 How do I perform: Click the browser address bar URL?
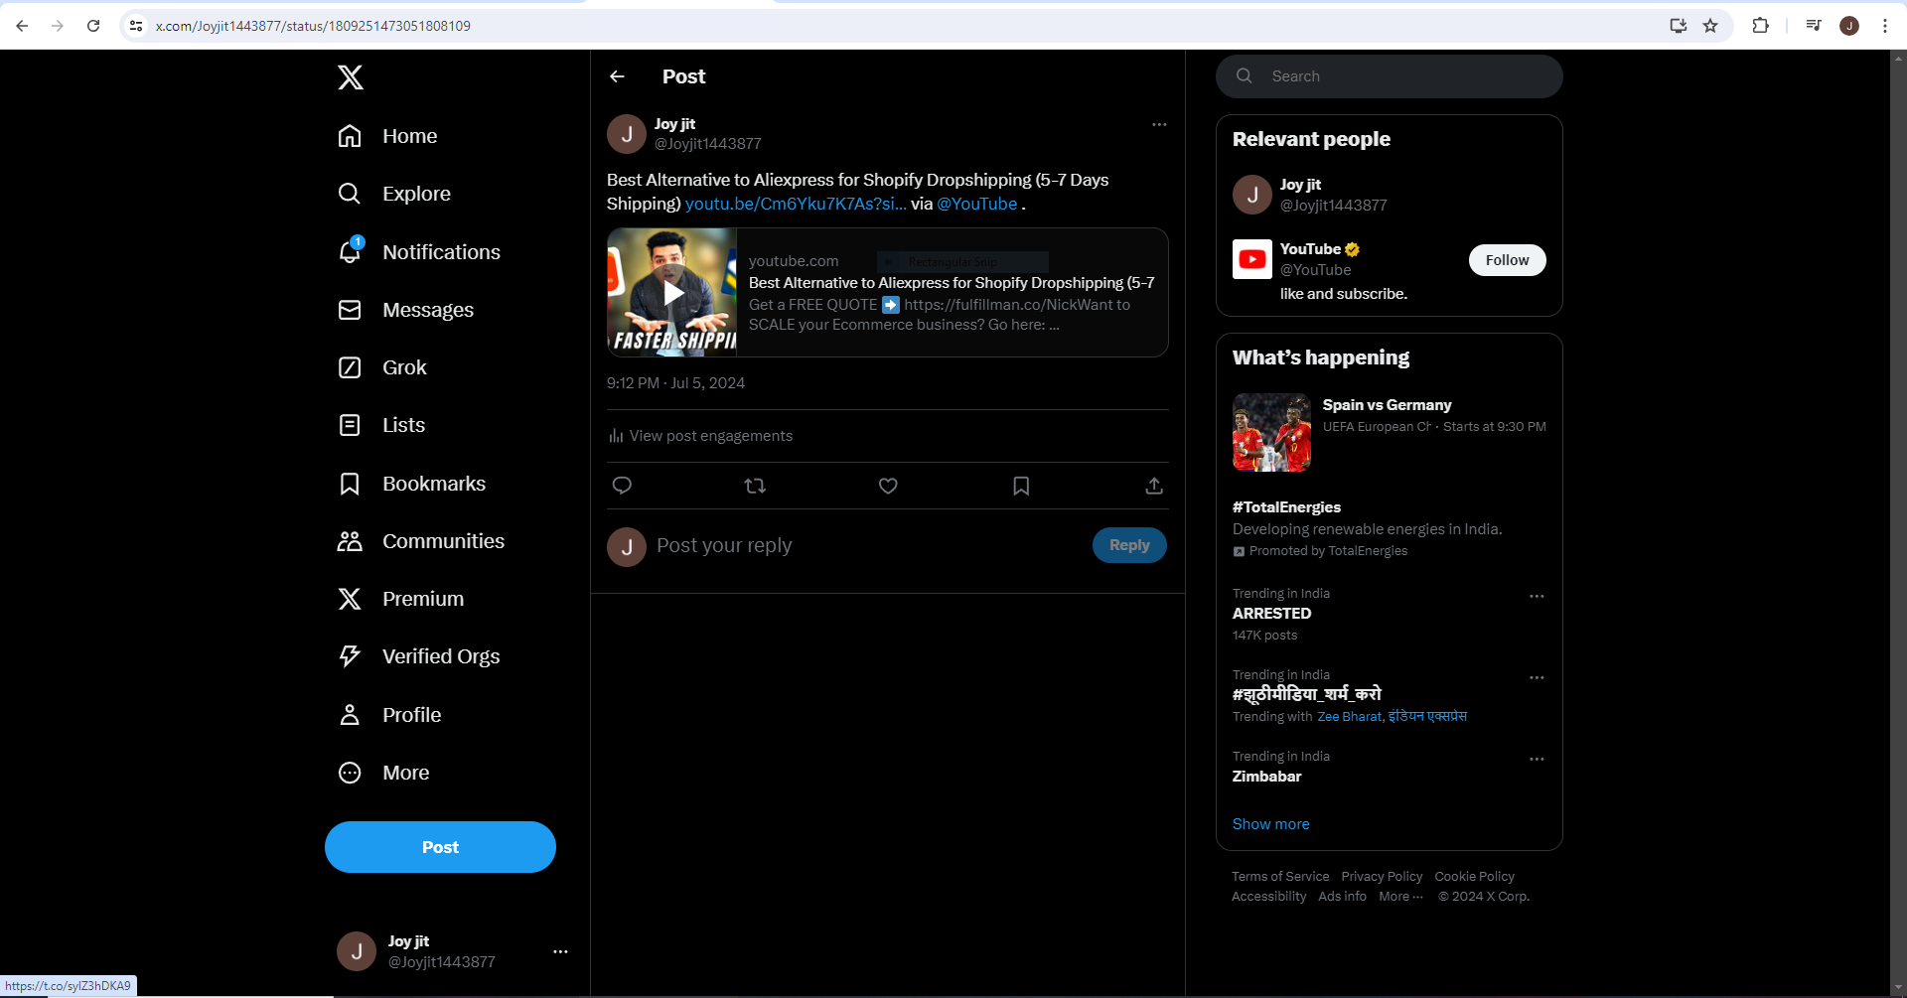313,26
